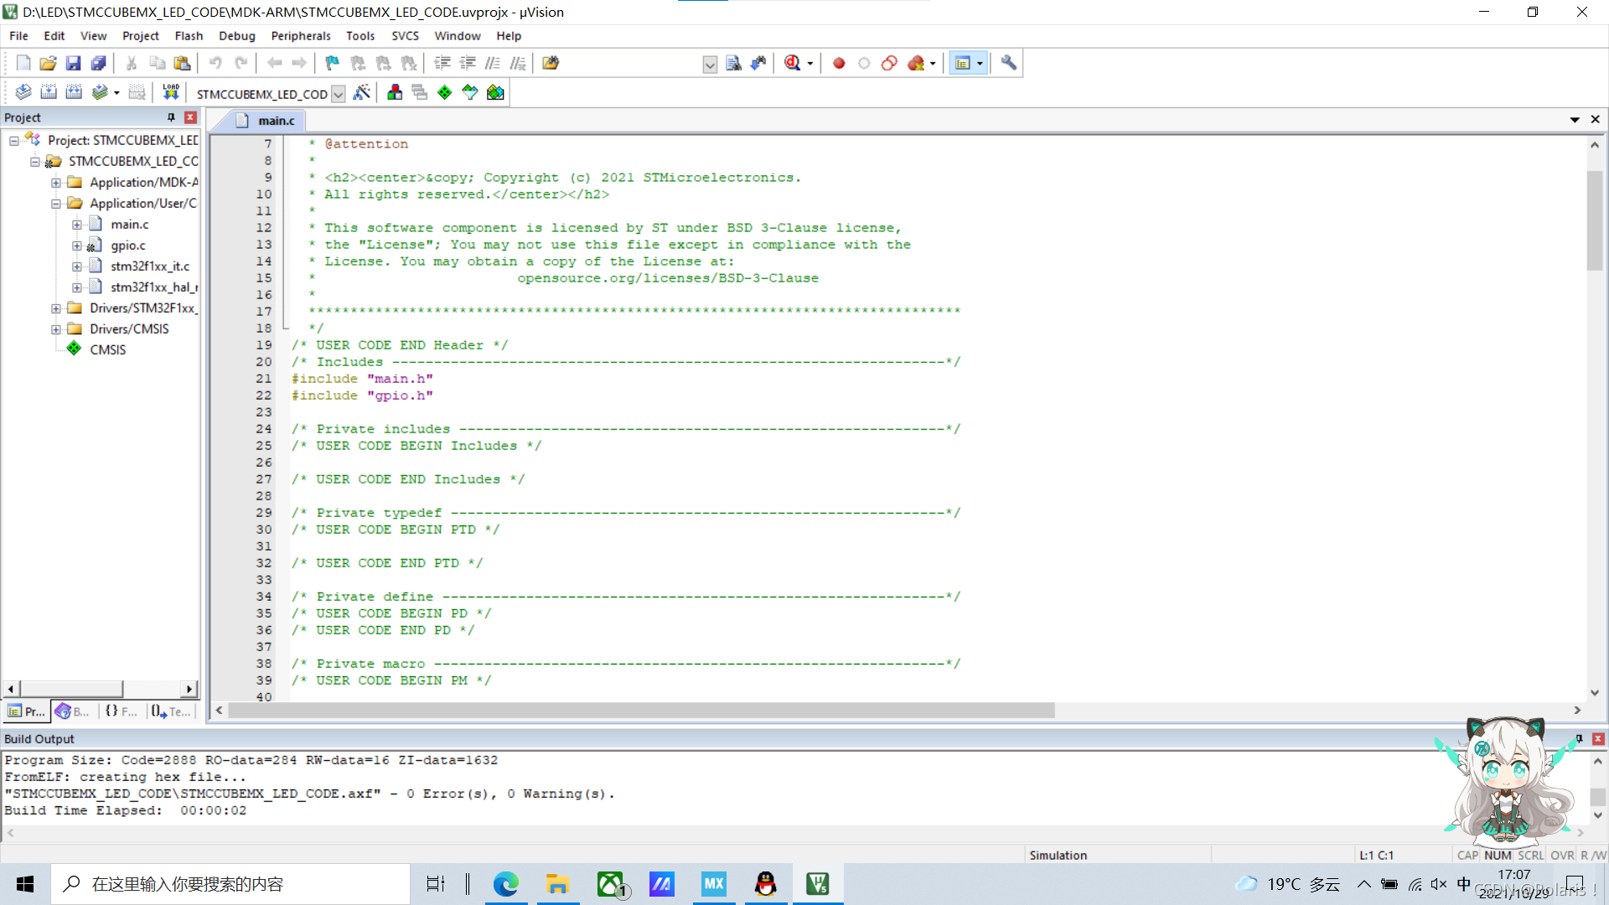Click the Save file toolbar icon
Image resolution: width=1609 pixels, height=905 pixels.
[x=73, y=63]
